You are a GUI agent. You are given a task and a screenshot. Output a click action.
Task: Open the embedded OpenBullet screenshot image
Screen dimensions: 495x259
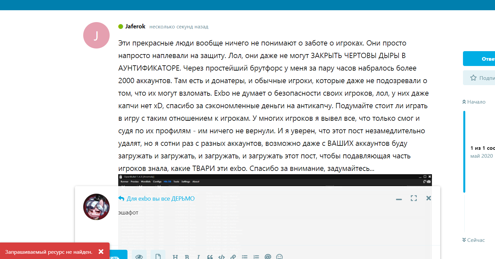click(275, 180)
